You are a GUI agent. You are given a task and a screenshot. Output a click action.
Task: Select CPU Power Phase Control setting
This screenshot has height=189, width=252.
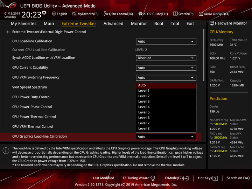32,107
